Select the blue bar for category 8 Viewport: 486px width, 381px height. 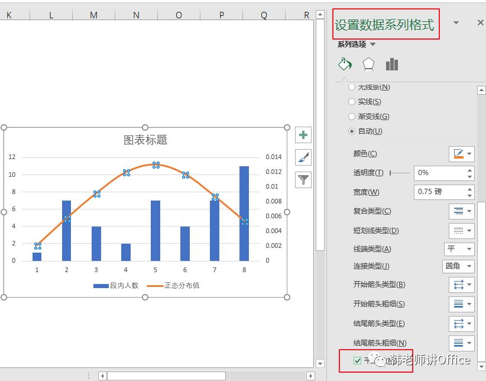click(244, 214)
